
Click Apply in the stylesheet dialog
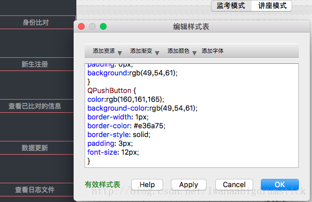click(x=188, y=184)
